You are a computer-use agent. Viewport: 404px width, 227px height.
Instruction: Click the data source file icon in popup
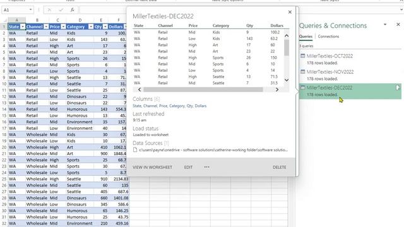[134, 150]
